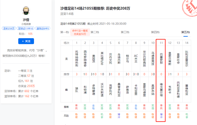Click home team 莱比锡红牛
Screen dimensions: 197x125
(x=102, y=59)
